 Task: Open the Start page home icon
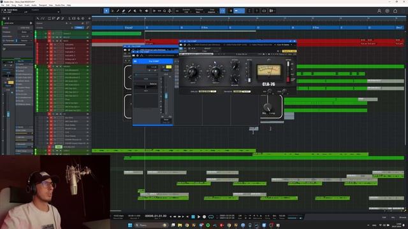tap(395, 11)
